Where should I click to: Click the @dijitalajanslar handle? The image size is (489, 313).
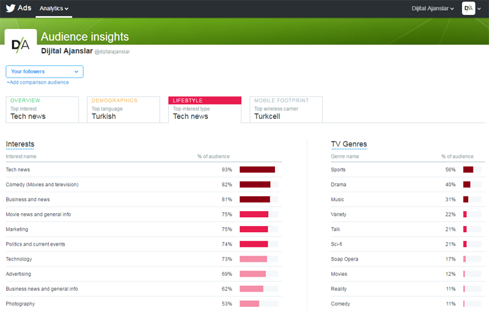[112, 52]
